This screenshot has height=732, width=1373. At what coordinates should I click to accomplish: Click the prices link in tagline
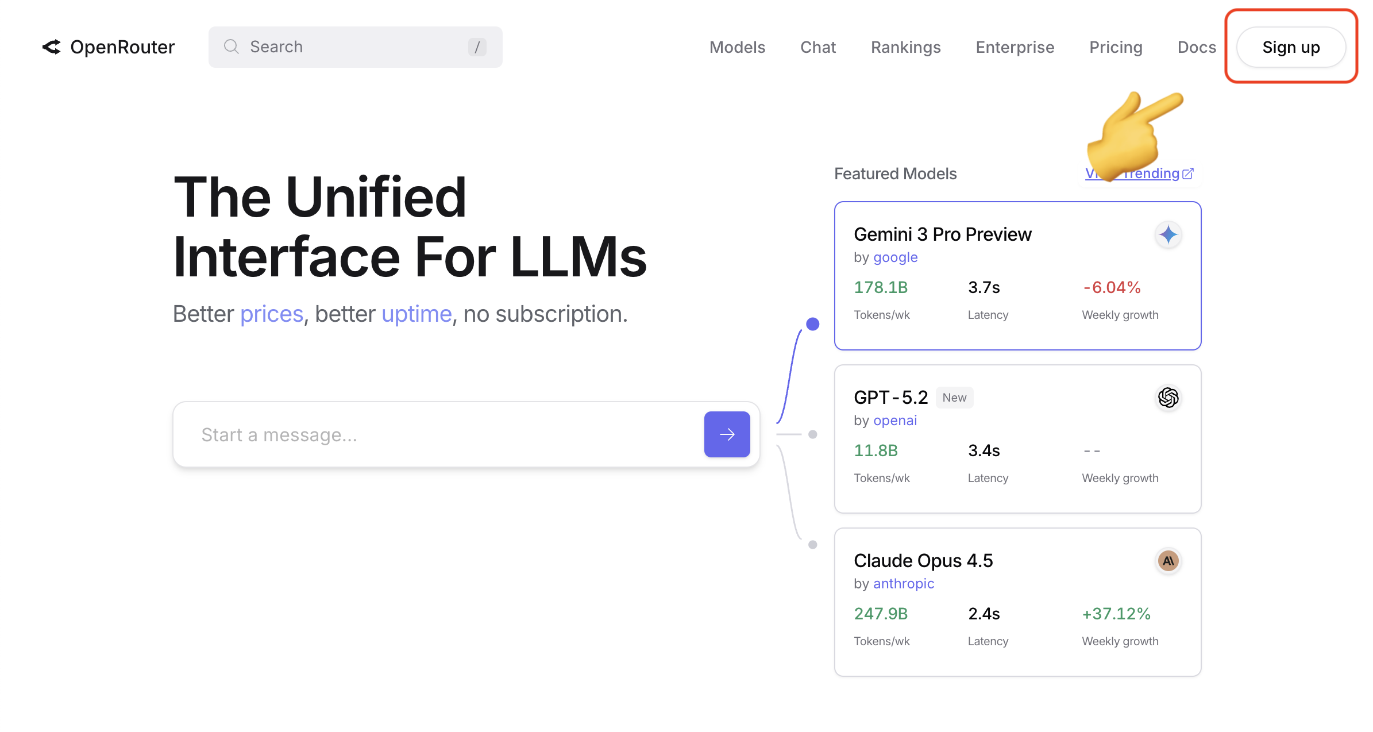(x=271, y=314)
